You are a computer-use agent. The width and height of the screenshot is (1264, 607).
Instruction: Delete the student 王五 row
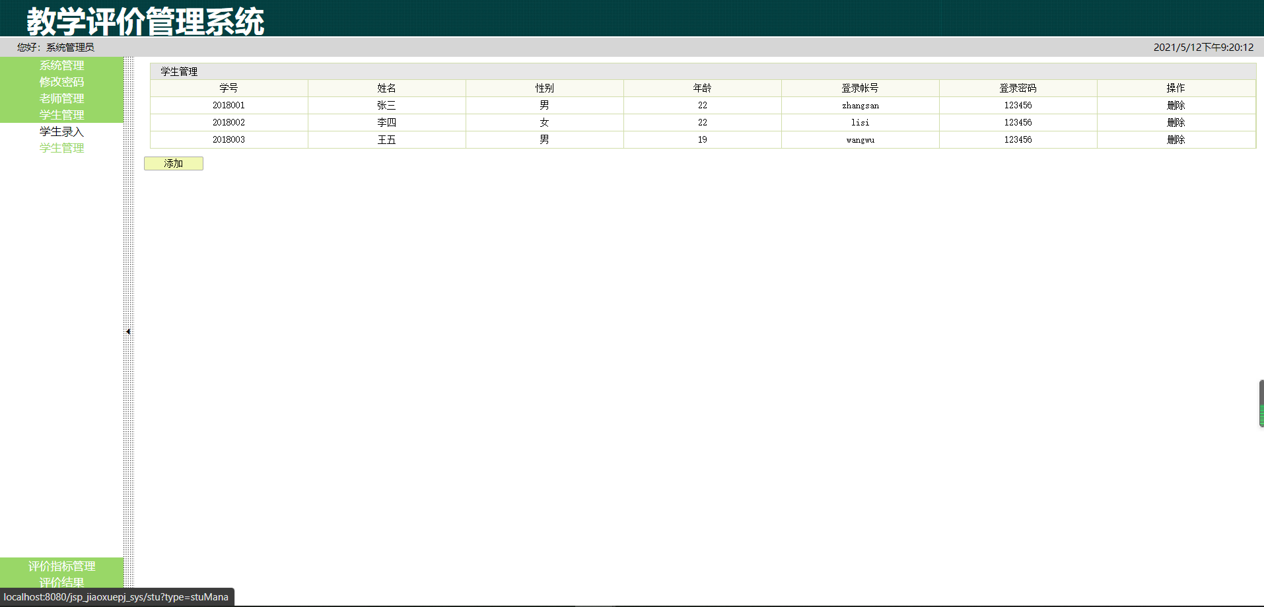tap(1176, 139)
